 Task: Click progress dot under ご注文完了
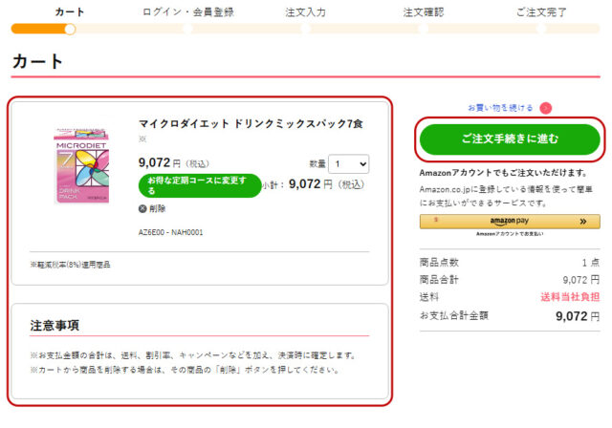(541, 29)
